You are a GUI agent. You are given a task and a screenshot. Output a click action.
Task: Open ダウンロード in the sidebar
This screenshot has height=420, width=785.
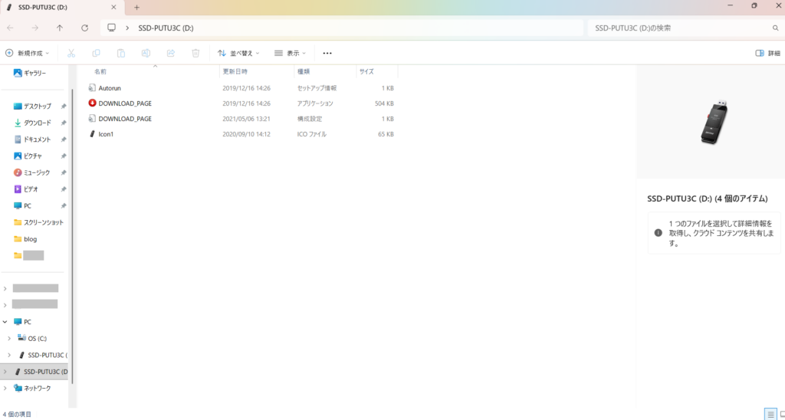37,123
